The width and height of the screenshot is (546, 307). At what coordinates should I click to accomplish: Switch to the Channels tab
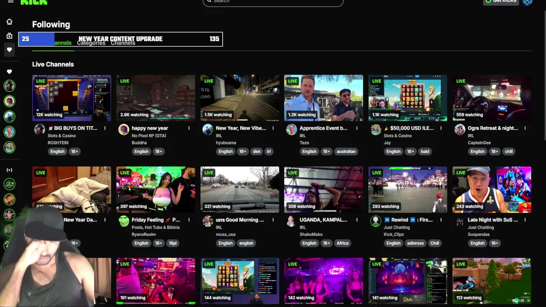pyautogui.click(x=123, y=43)
